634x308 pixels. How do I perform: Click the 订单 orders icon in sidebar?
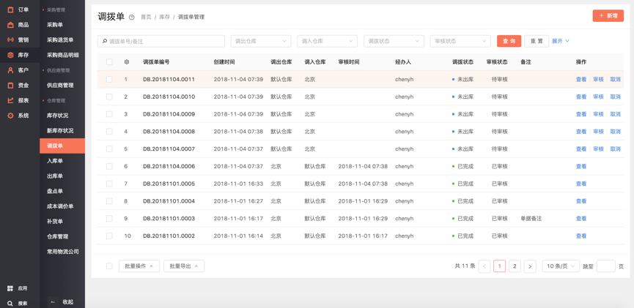click(10, 10)
